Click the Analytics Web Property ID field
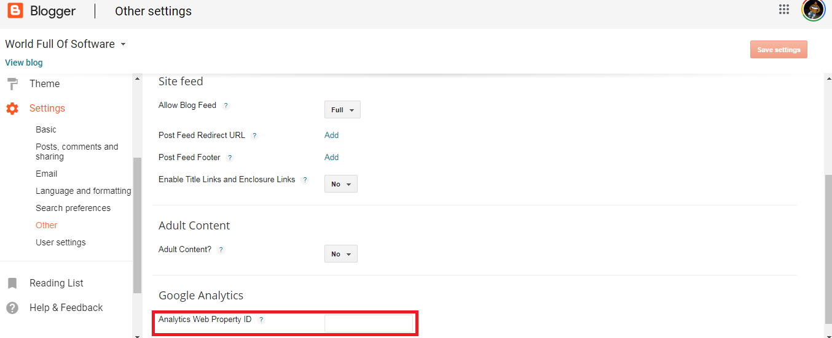The width and height of the screenshot is (832, 338). (369, 323)
